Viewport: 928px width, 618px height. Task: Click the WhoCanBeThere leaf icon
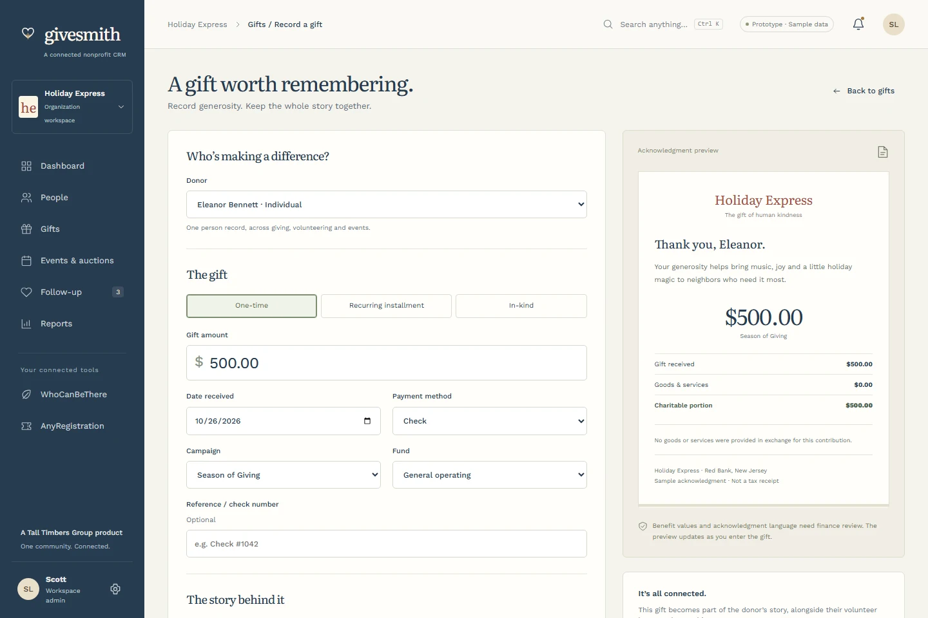[x=26, y=395]
